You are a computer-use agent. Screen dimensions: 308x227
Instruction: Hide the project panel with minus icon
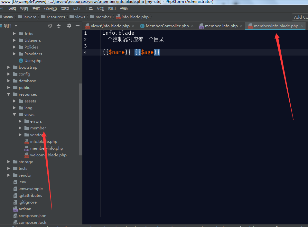(78, 26)
